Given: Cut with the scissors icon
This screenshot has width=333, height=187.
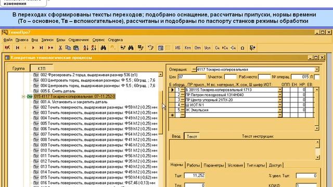Looking at the screenshot, I should pos(60,48).
